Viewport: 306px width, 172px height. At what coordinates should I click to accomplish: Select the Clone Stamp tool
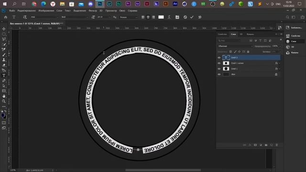coord(4,60)
